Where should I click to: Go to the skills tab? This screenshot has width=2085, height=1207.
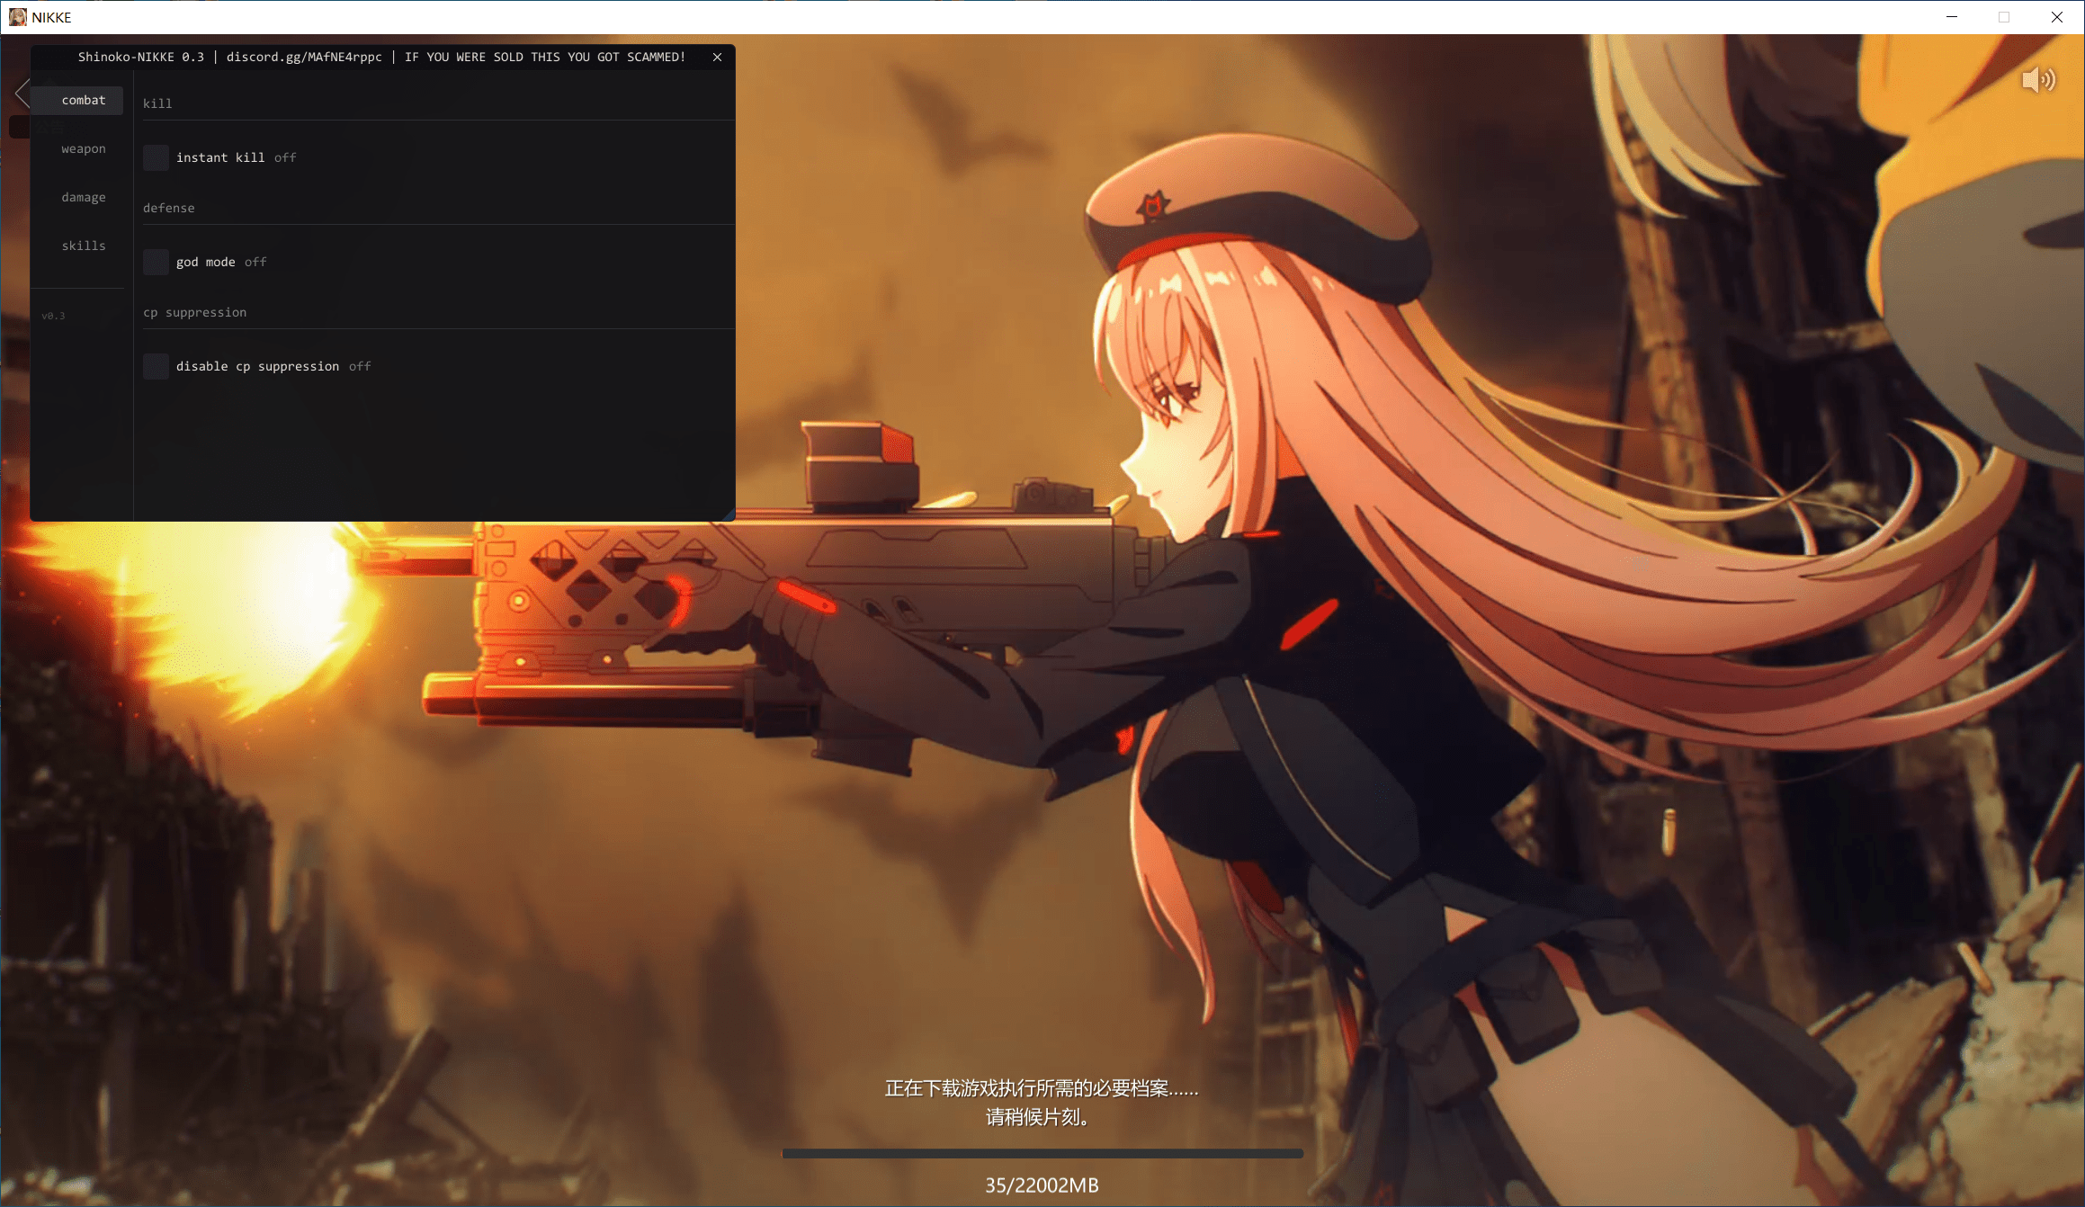83,246
